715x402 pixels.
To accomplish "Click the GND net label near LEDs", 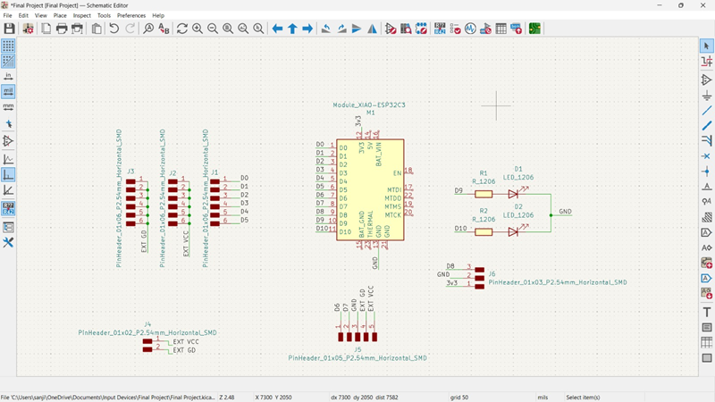I will 566,212.
